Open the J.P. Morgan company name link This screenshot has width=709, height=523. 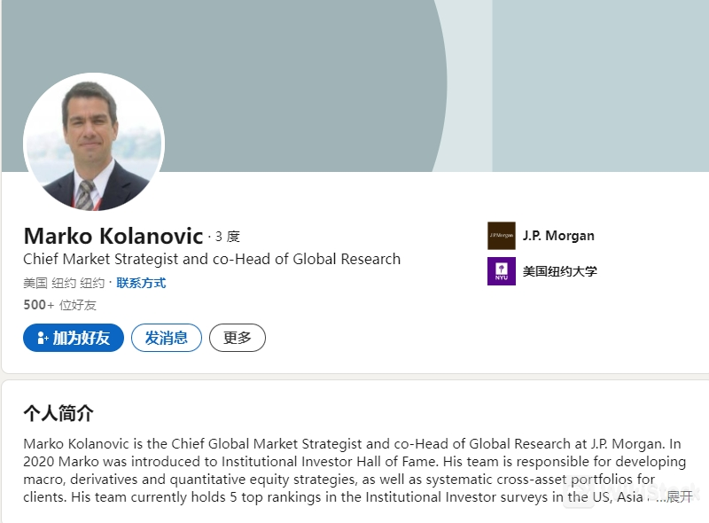tap(558, 236)
